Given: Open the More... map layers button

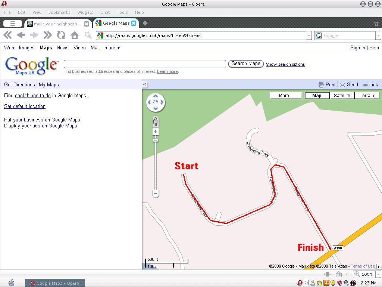Looking at the screenshot, I should point(286,95).
